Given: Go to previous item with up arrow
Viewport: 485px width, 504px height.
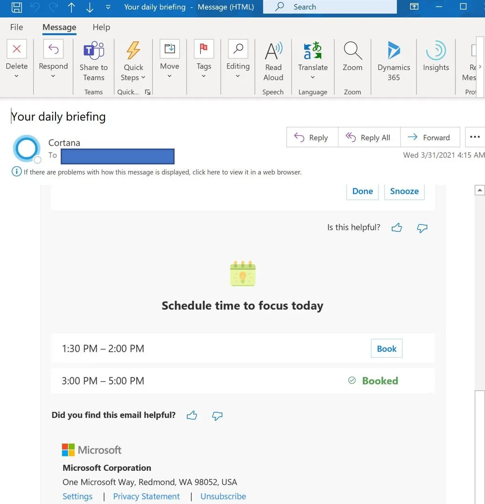Looking at the screenshot, I should pos(71,7).
